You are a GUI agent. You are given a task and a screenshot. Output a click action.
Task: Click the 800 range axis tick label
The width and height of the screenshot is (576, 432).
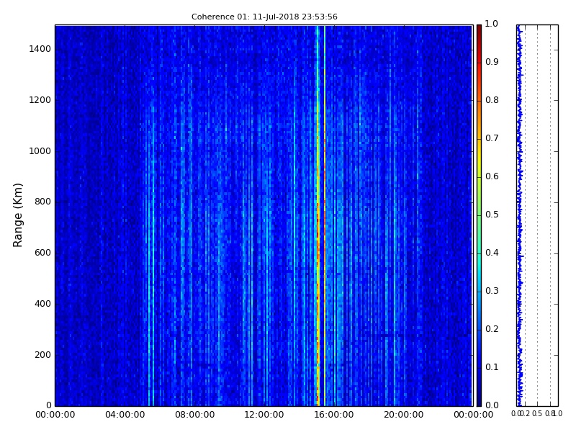tap(42, 202)
